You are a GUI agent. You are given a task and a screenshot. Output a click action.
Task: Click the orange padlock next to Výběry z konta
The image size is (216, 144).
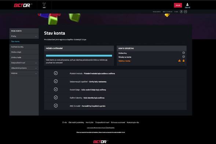click(183, 60)
